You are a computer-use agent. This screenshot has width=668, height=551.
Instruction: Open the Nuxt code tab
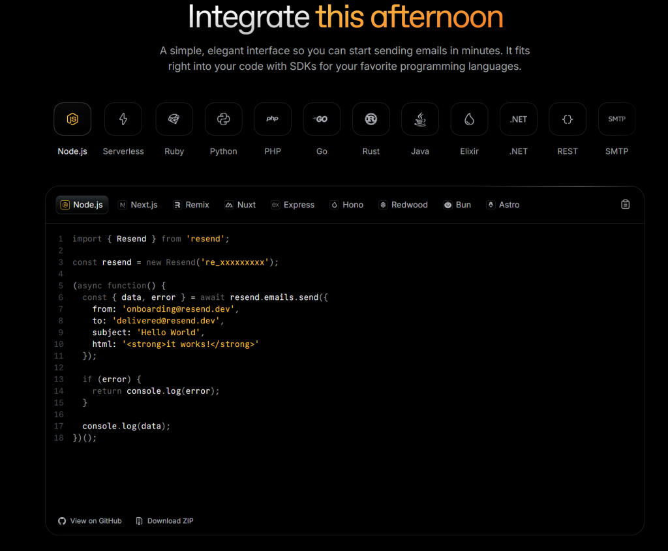pos(240,205)
